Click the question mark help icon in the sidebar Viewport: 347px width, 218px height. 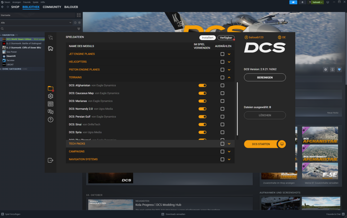pyautogui.click(x=50, y=120)
